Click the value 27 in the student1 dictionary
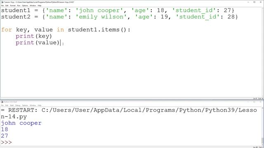Screen dimensions: 264x148 coord(227,10)
